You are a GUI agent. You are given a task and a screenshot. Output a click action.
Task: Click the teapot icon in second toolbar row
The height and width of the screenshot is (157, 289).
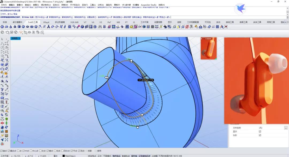pyautogui.click(x=7, y=32)
